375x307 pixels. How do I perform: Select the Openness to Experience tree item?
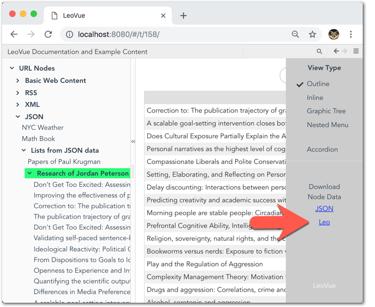pyautogui.click(x=82, y=271)
